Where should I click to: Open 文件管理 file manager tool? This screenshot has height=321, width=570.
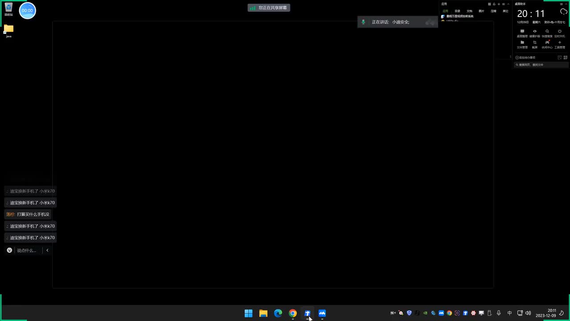tap(522, 45)
